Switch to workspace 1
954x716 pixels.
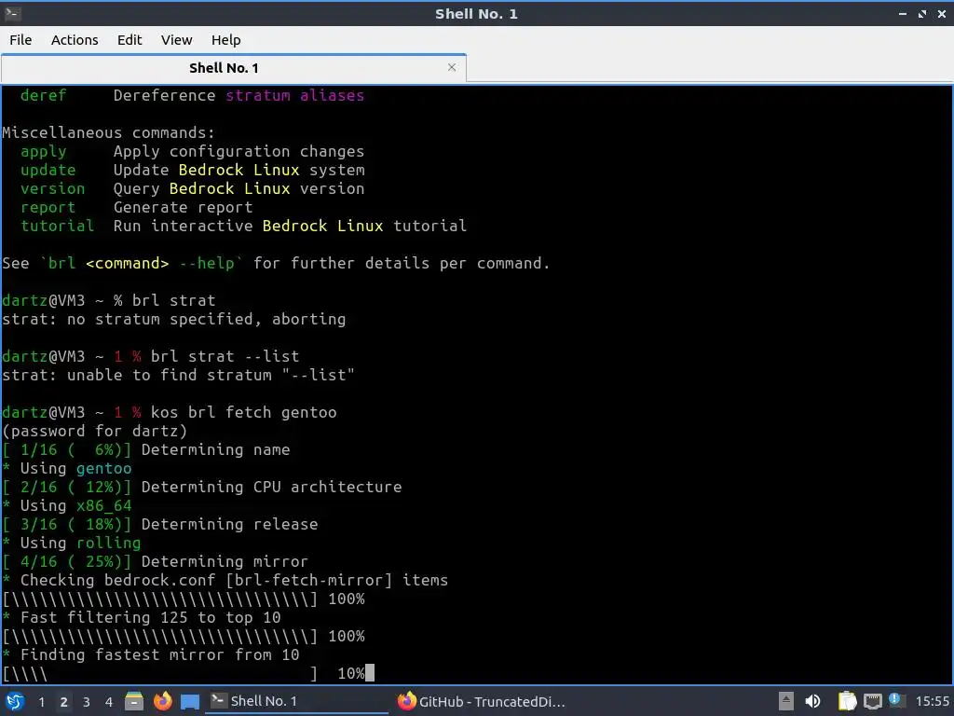click(x=41, y=702)
